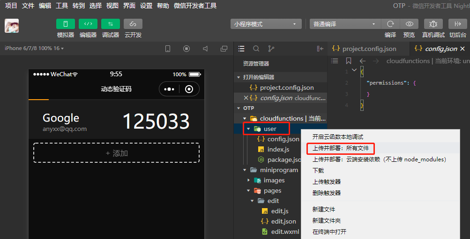
Task: Switch to config.json editor tab
Action: tap(441, 49)
